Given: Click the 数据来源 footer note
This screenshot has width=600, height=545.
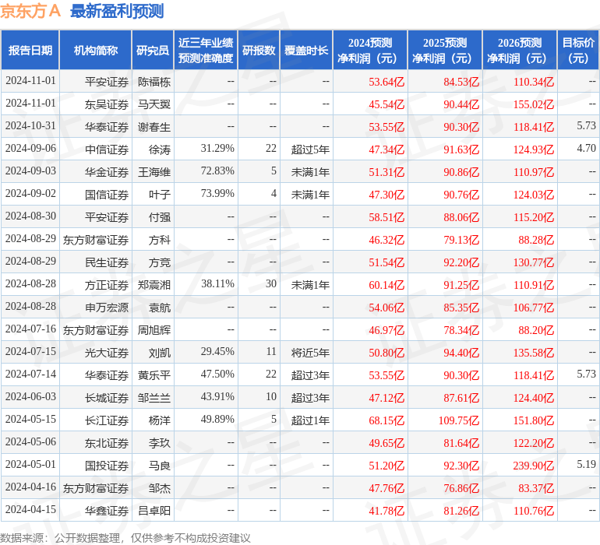Looking at the screenshot, I should coord(125,538).
